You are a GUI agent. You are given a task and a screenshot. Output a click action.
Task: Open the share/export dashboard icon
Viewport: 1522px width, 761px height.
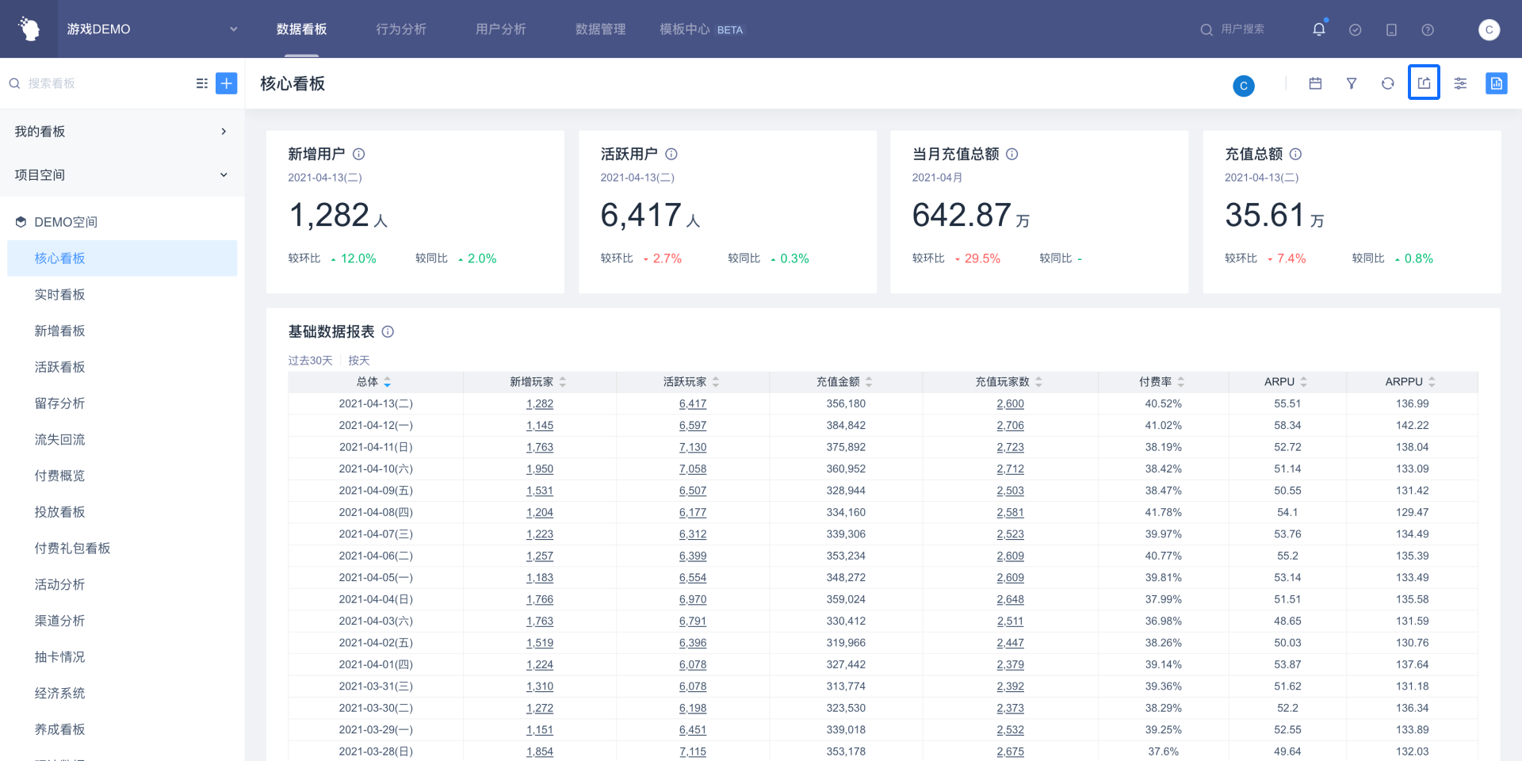[x=1424, y=83]
